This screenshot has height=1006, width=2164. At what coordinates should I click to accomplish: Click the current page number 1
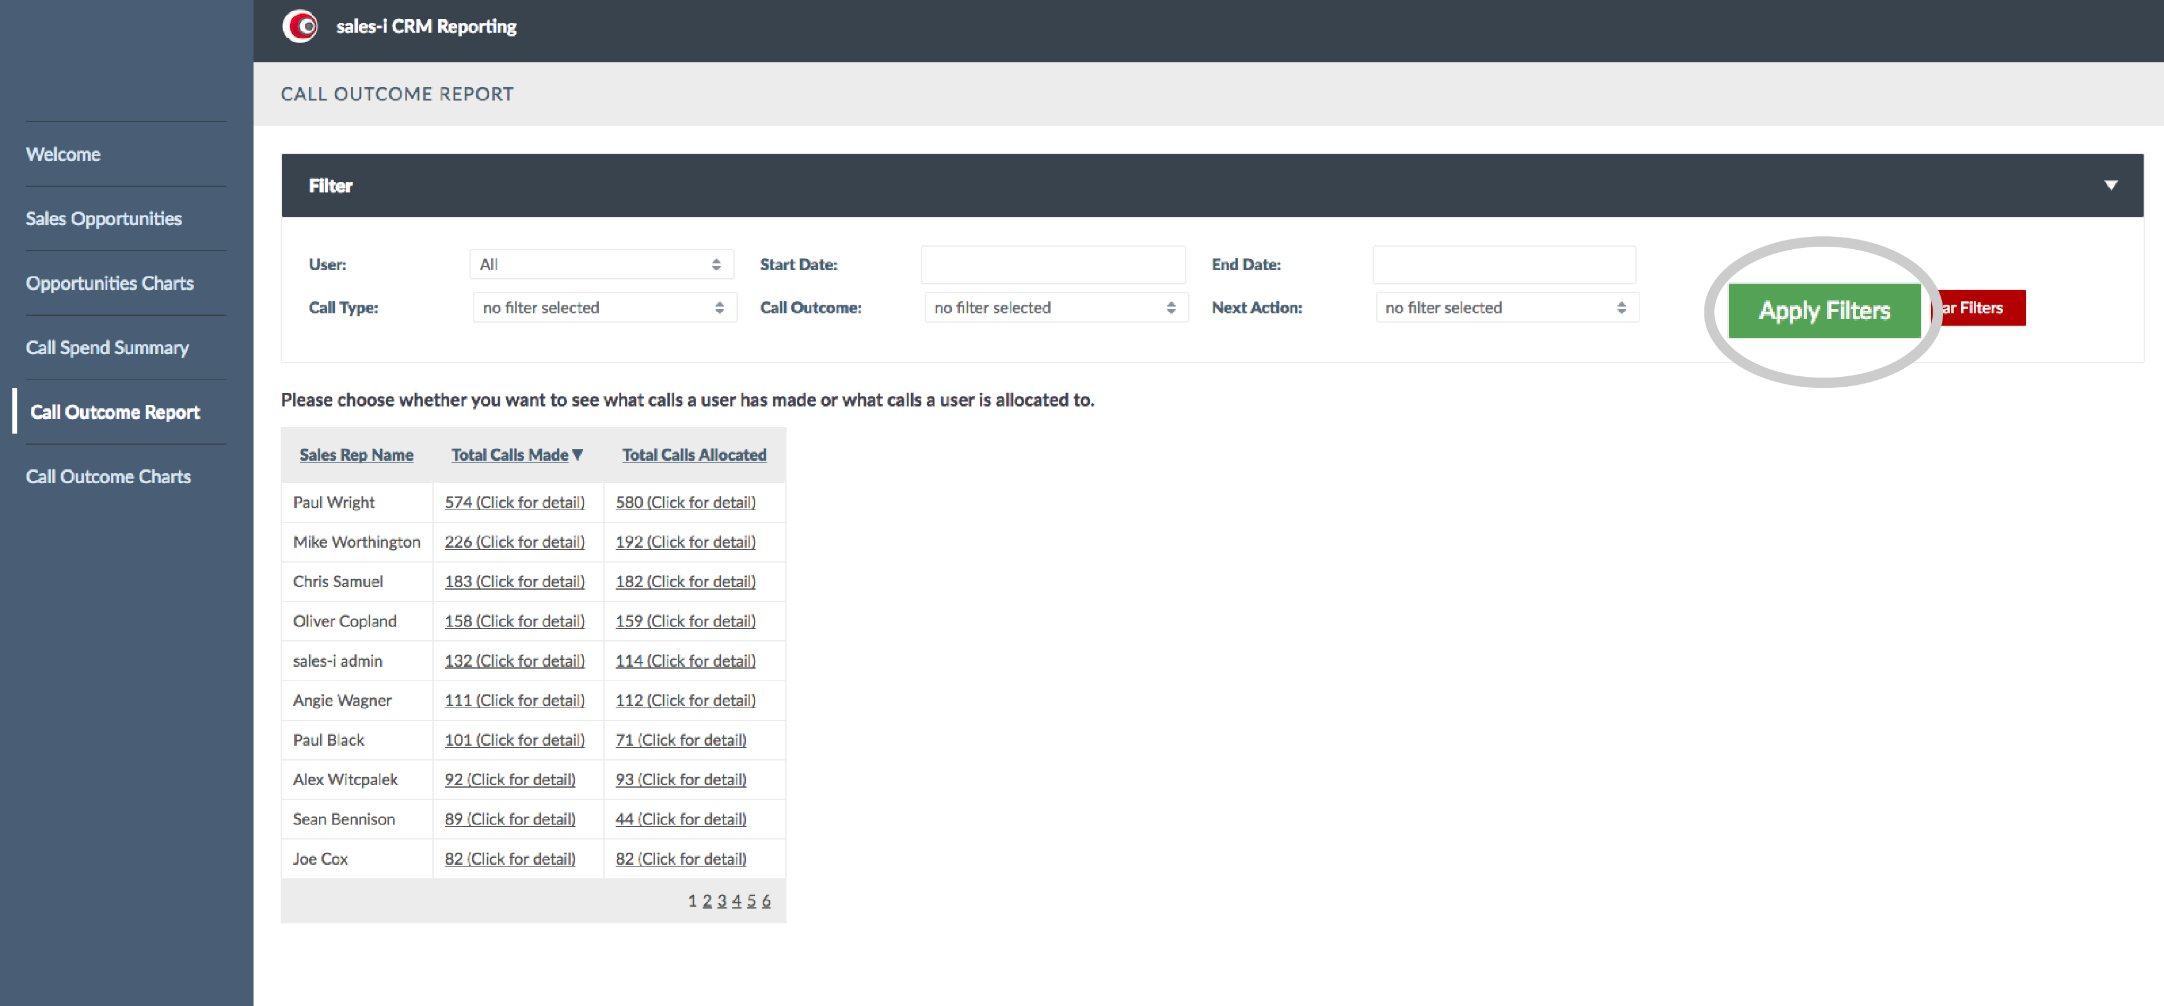click(x=692, y=901)
